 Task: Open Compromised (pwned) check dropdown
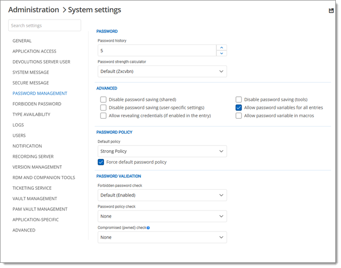coord(162,237)
